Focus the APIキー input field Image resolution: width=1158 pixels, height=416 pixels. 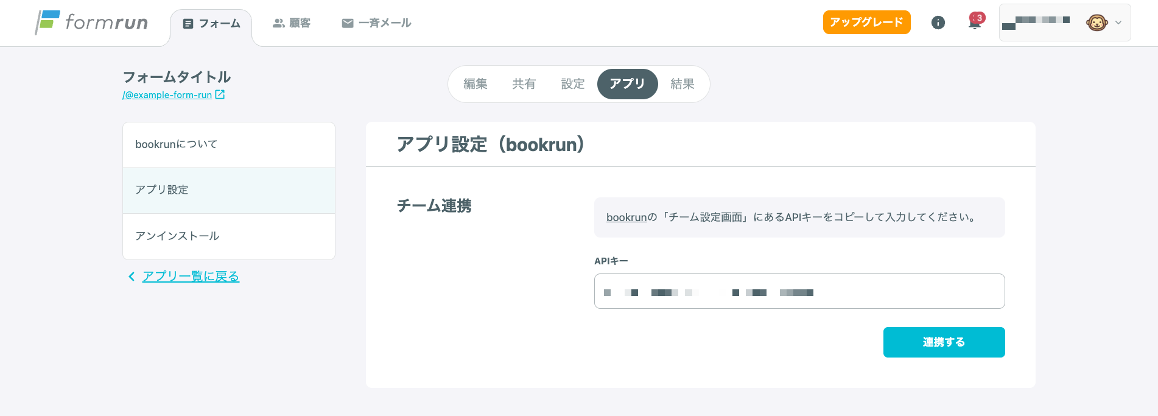(x=799, y=291)
